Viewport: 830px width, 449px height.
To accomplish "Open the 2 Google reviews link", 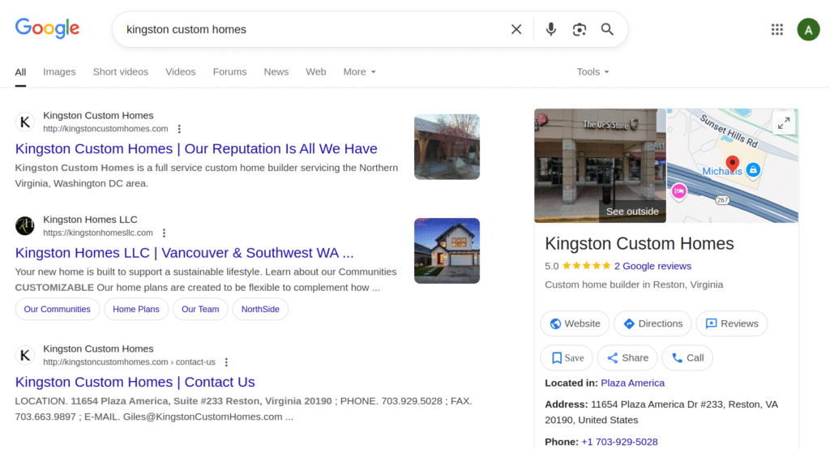I will coord(652,267).
